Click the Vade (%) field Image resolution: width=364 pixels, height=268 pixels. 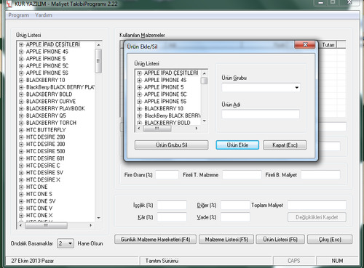click(x=235, y=217)
